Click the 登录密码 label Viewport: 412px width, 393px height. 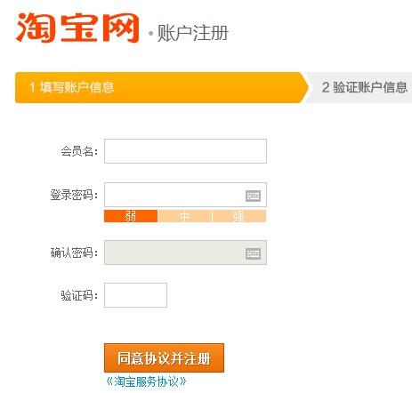(74, 195)
